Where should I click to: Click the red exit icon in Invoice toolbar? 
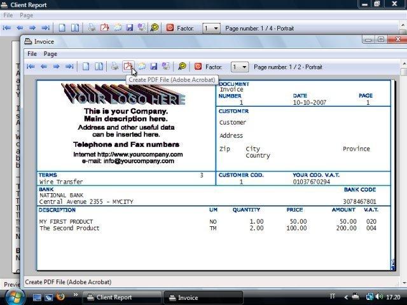[x=198, y=66]
